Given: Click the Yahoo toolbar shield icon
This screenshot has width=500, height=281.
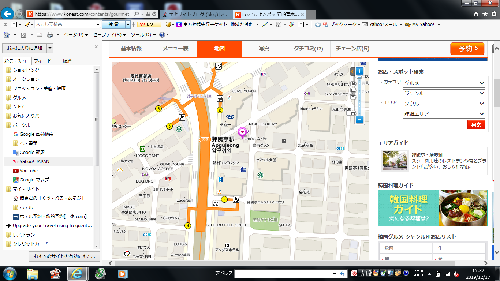Looking at the screenshot, I should click(168, 25).
